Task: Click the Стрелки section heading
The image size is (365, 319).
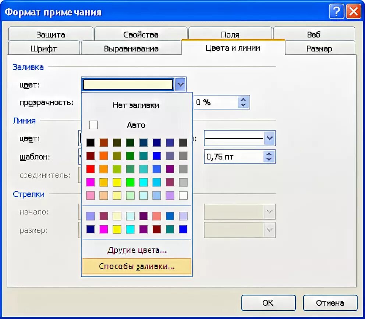Action: pyautogui.click(x=29, y=194)
